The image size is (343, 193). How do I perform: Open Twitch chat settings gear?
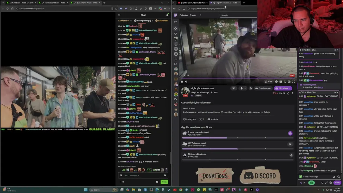331,183
